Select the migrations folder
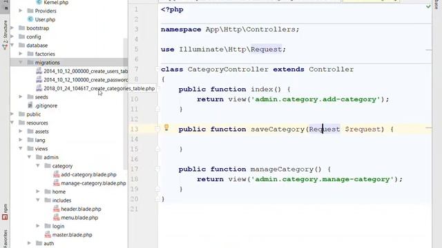The height and width of the screenshot is (248, 442). 48,63
